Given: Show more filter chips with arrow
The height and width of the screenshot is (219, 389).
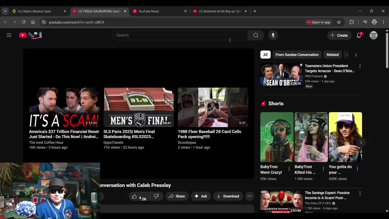Looking at the screenshot, I should 356,55.
